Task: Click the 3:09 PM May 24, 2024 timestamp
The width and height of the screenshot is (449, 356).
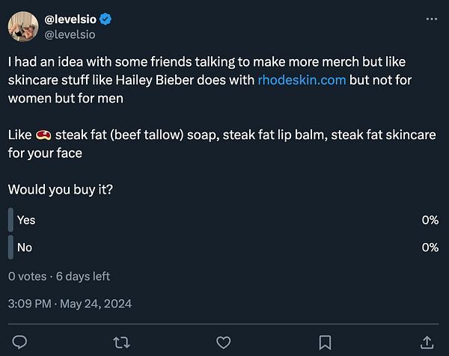Action: (70, 304)
